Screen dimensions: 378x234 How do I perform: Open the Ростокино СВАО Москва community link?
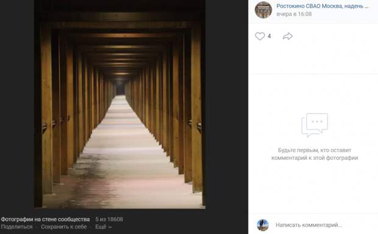323,6
